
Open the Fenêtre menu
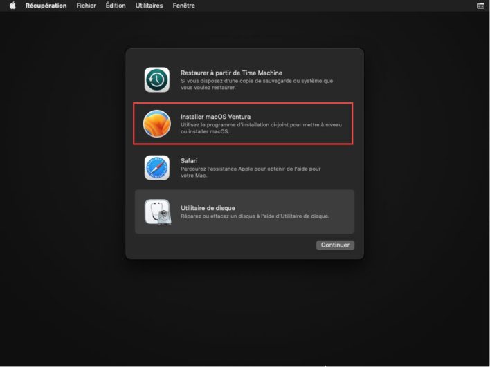click(183, 6)
